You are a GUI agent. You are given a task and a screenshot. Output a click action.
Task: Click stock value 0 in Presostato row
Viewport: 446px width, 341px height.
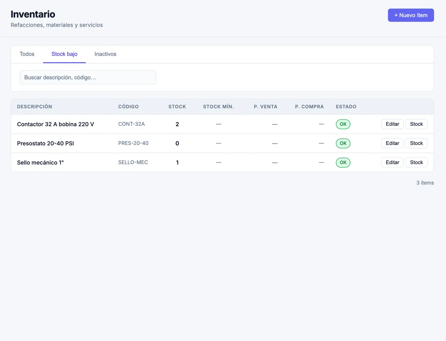(x=177, y=143)
